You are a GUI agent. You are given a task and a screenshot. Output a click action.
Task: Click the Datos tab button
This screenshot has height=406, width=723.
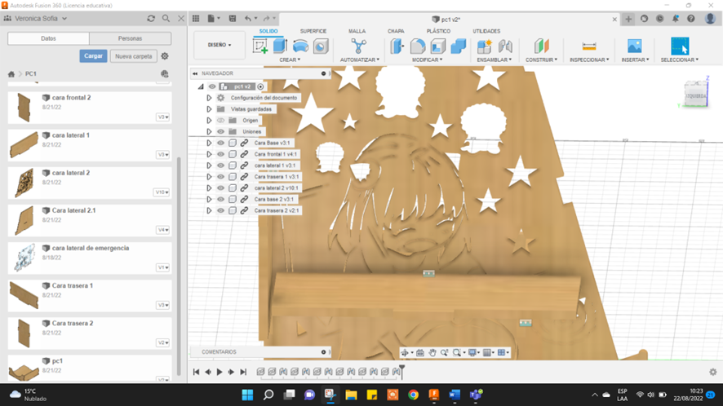(x=48, y=38)
